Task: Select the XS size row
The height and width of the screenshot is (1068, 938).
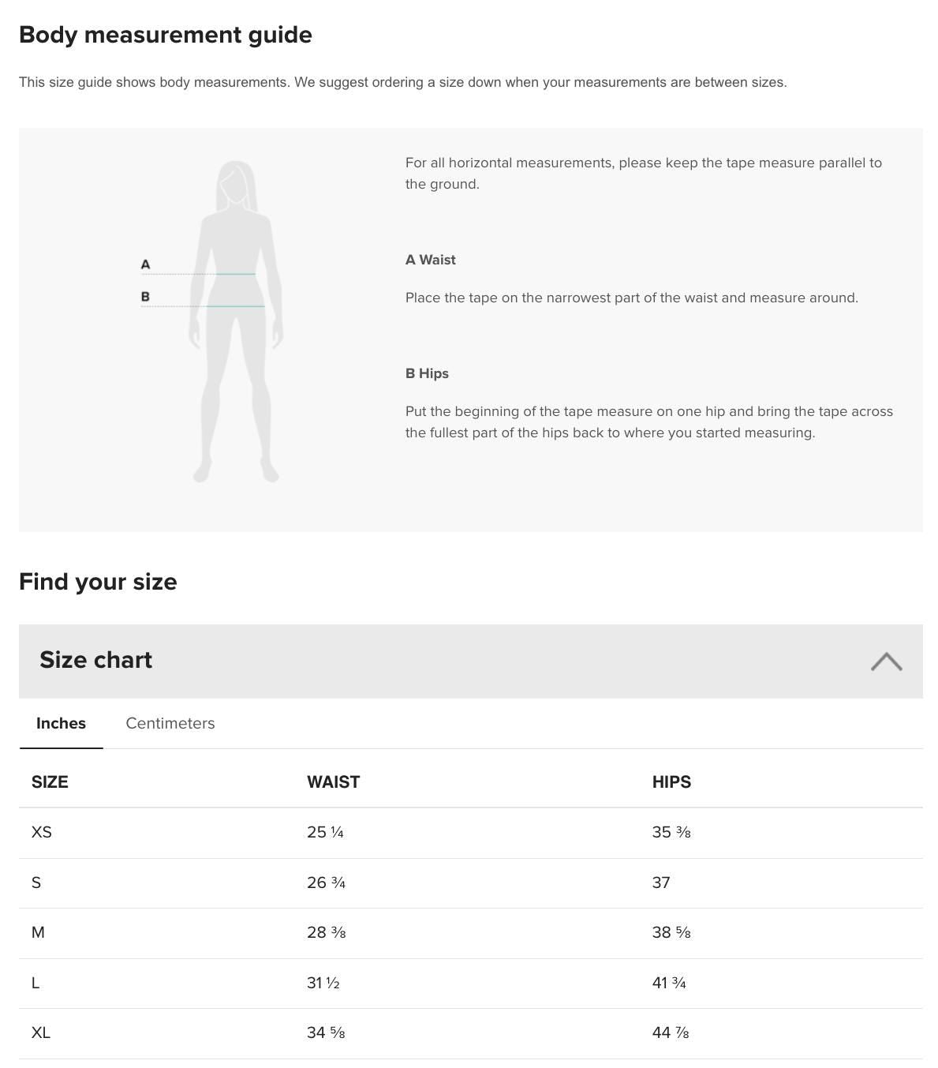Action: point(41,833)
